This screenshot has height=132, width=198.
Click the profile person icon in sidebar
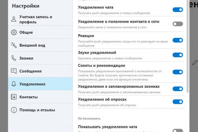[x=14, y=19]
